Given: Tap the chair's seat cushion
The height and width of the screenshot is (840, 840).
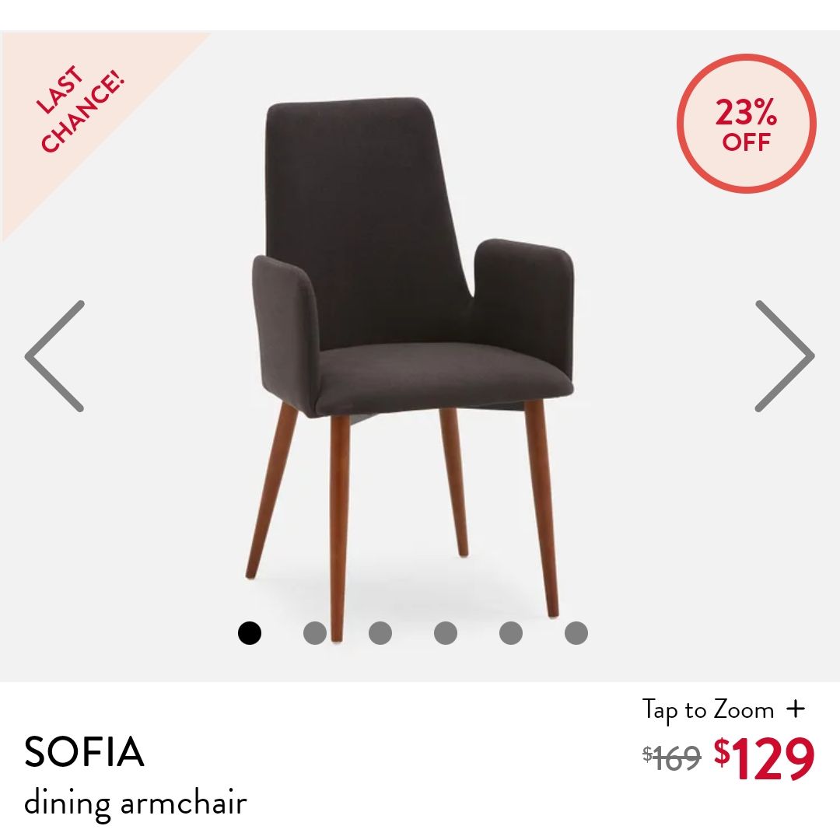Looking at the screenshot, I should click(445, 375).
